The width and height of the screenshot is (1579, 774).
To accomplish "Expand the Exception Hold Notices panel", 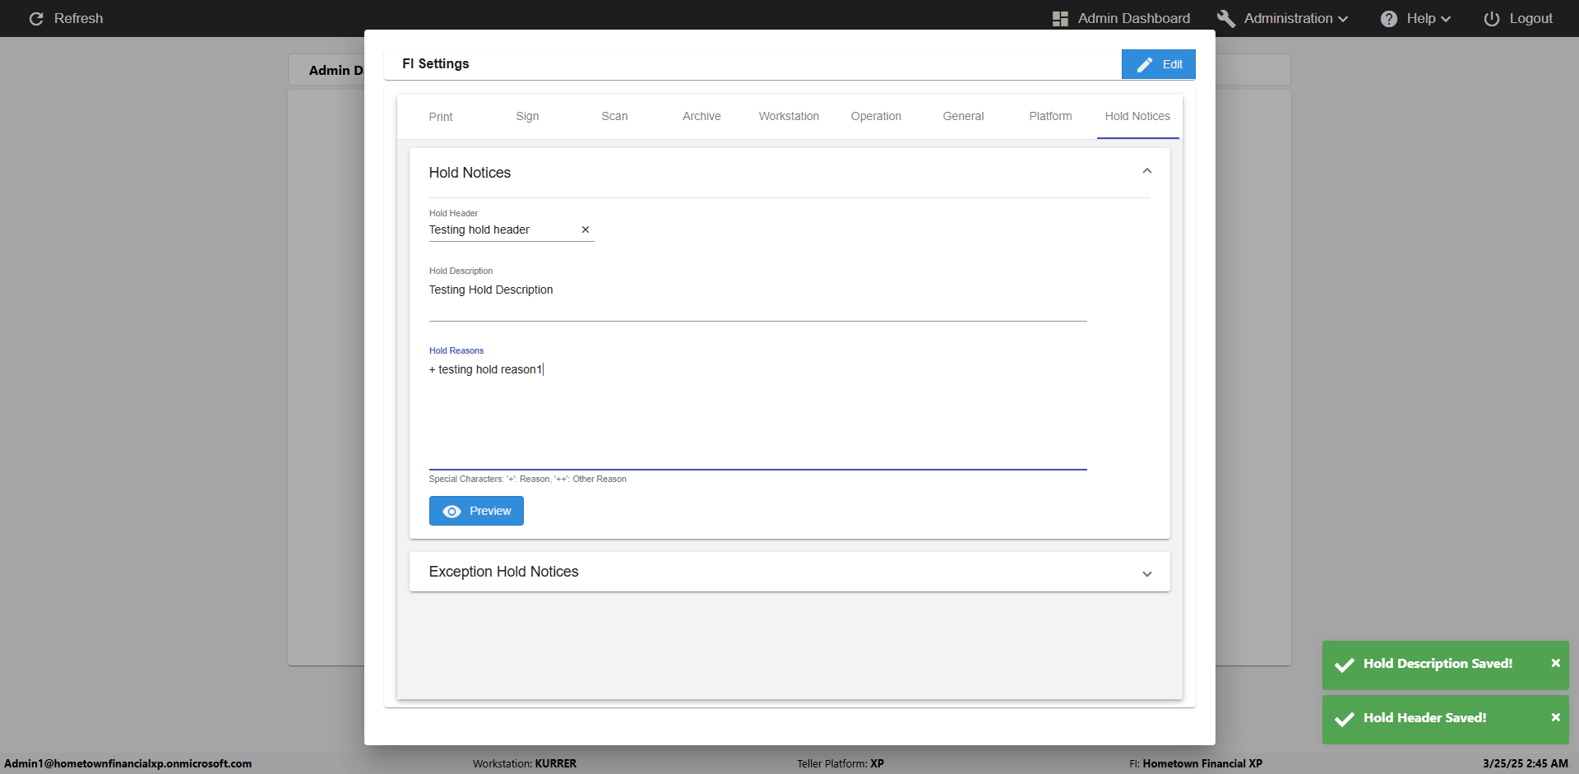I will (1146, 573).
